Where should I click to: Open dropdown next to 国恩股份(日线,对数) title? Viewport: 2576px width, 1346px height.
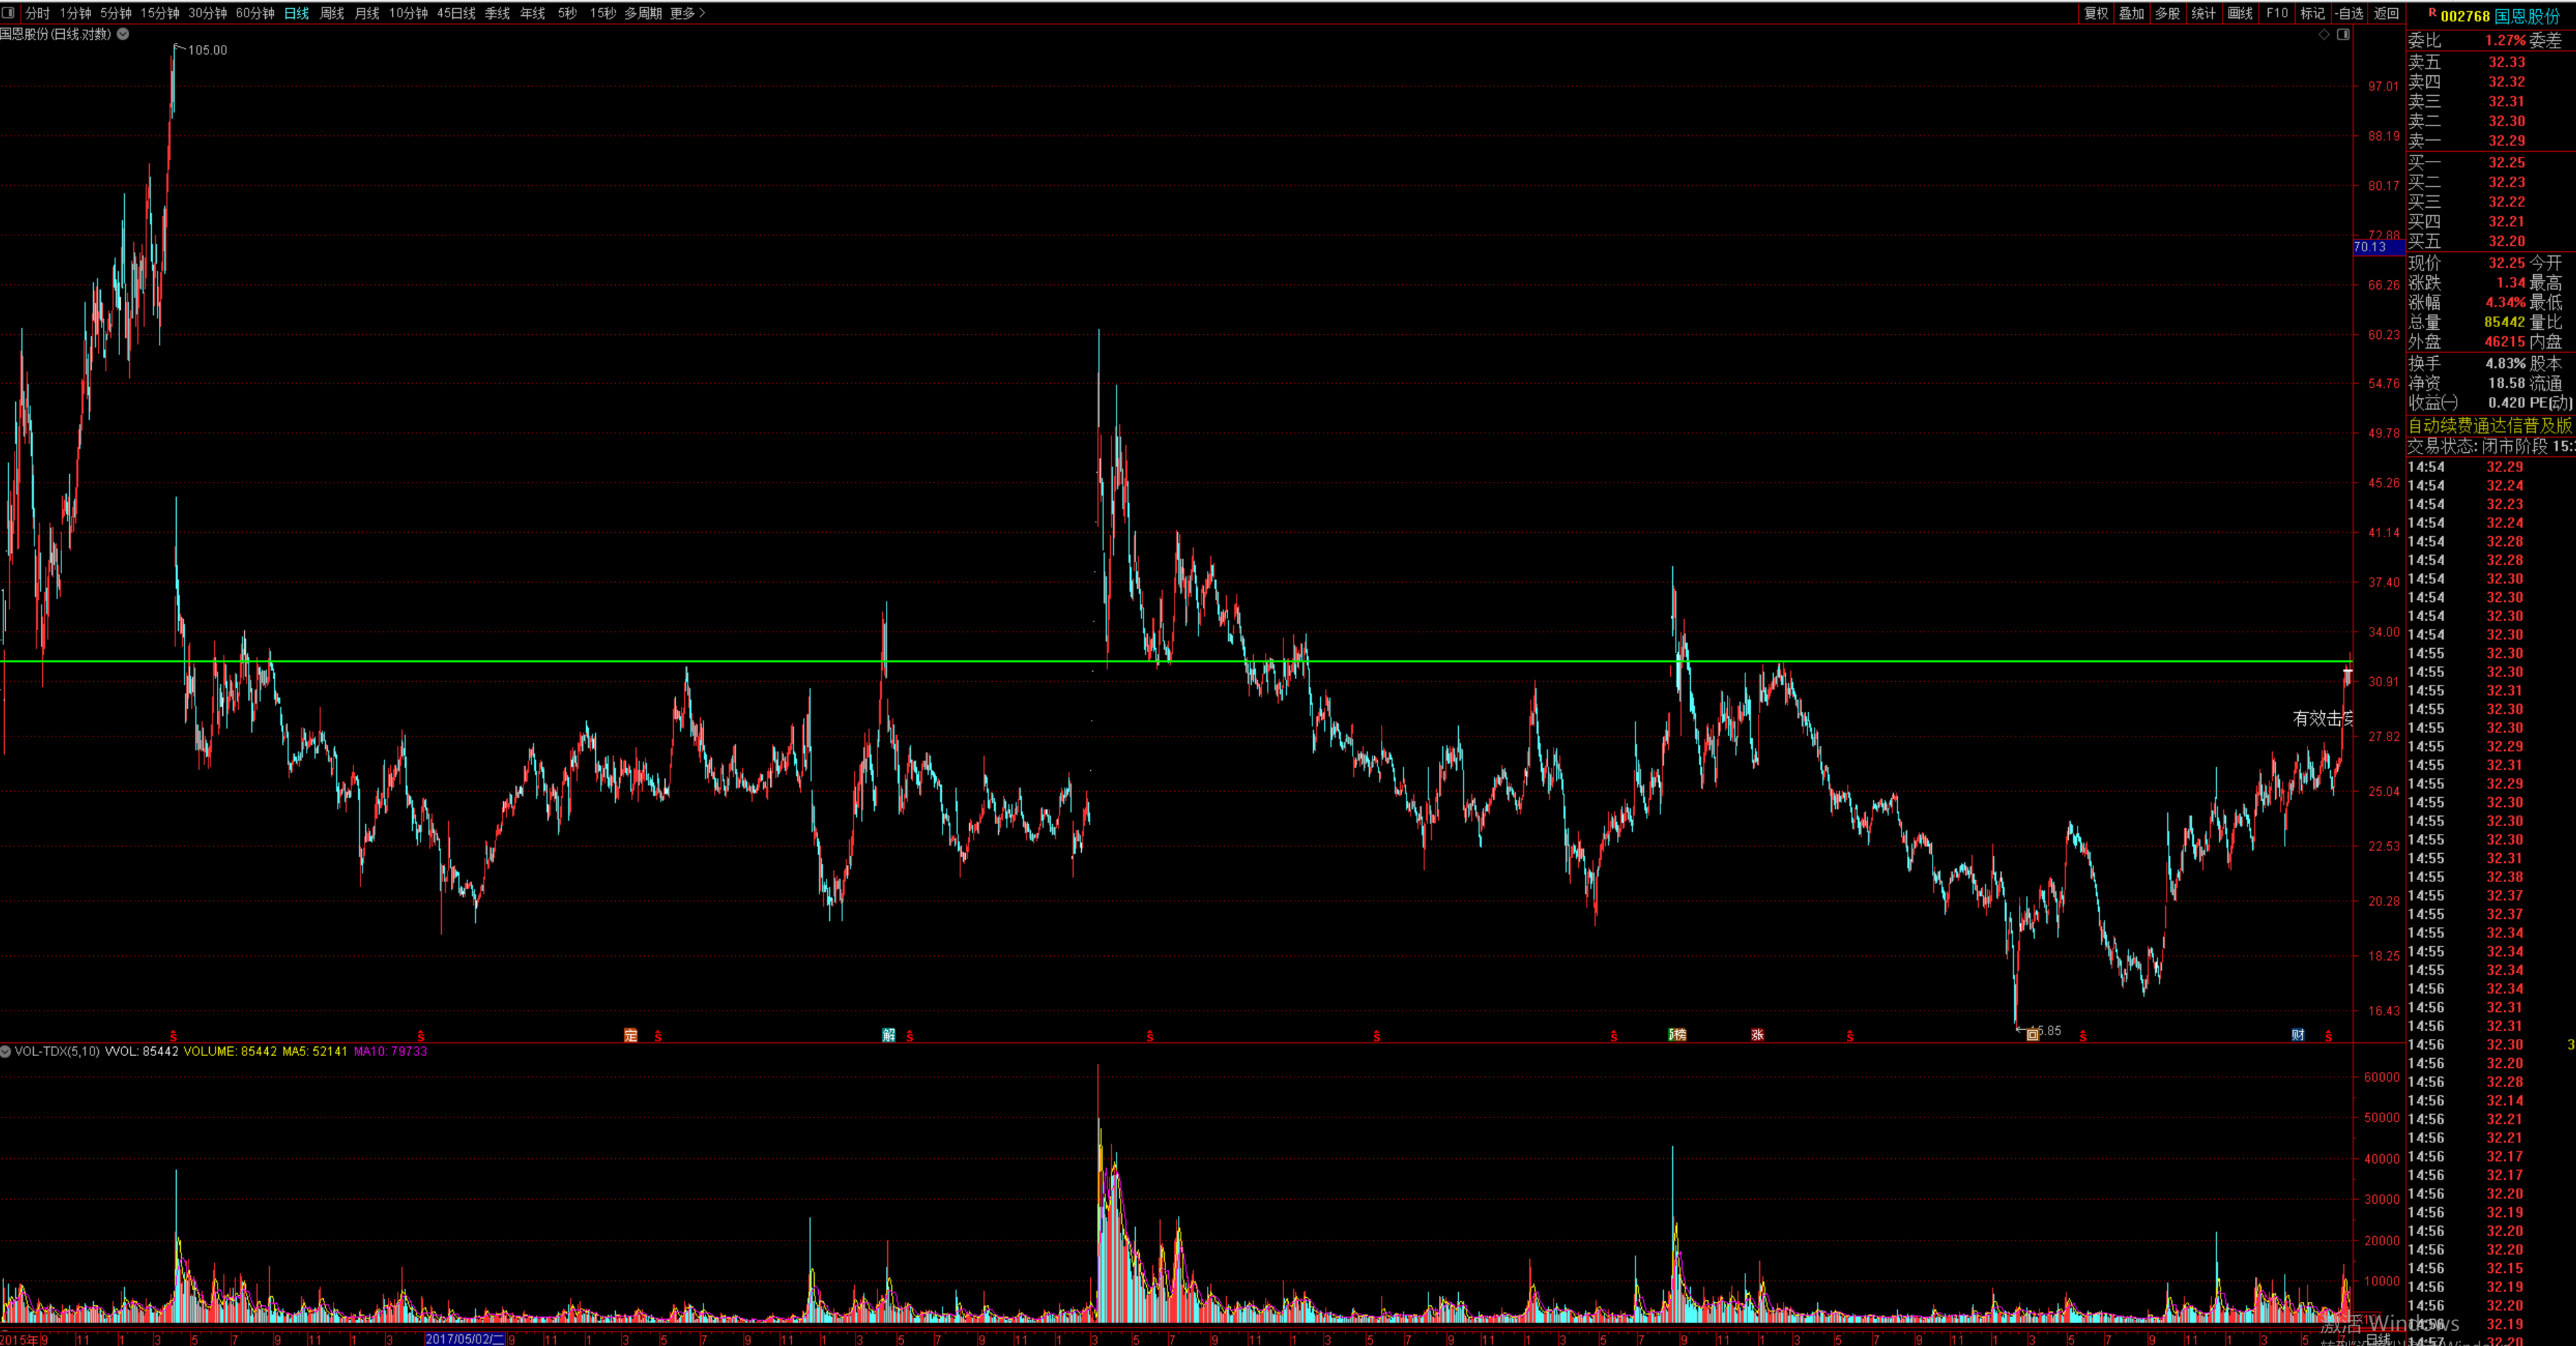(123, 34)
